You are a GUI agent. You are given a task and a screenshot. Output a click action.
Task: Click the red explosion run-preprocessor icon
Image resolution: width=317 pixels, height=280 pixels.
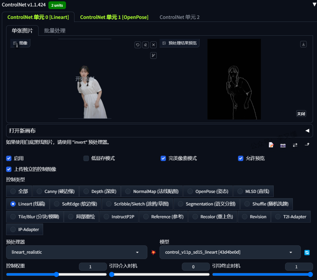coord(153,252)
